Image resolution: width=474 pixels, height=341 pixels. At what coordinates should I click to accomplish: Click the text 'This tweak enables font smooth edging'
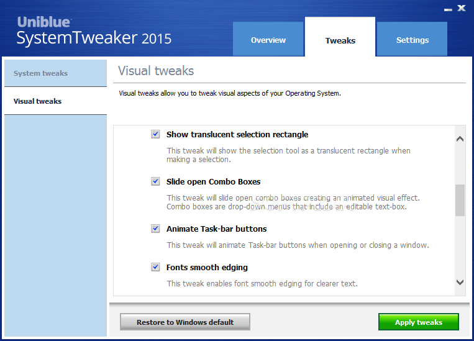262,284
